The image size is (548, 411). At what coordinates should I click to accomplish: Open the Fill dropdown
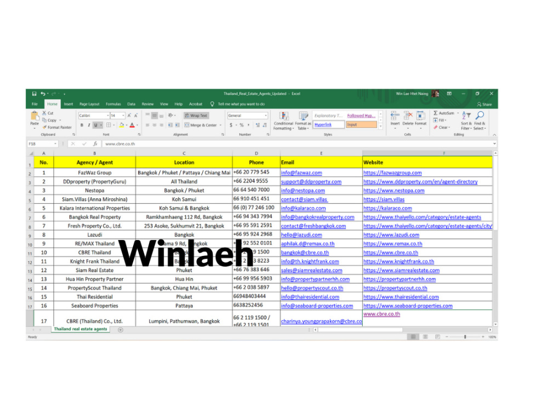click(x=441, y=120)
